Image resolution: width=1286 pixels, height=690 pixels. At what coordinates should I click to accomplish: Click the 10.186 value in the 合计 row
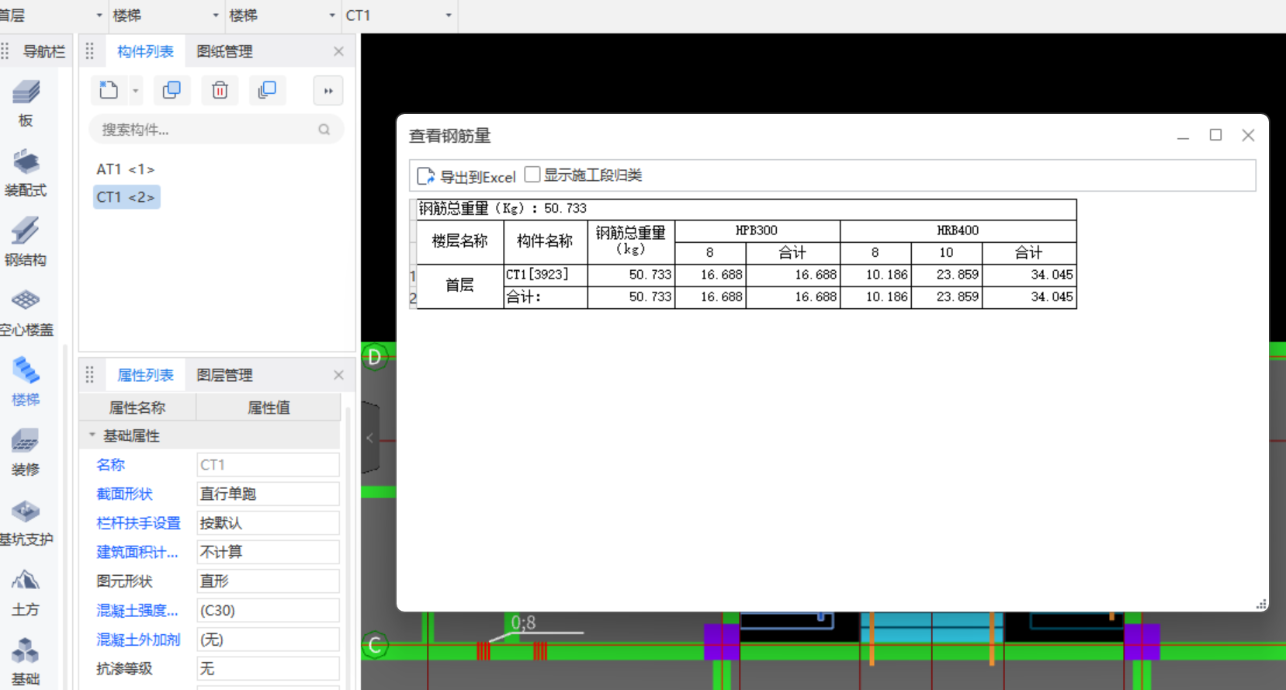(876, 296)
